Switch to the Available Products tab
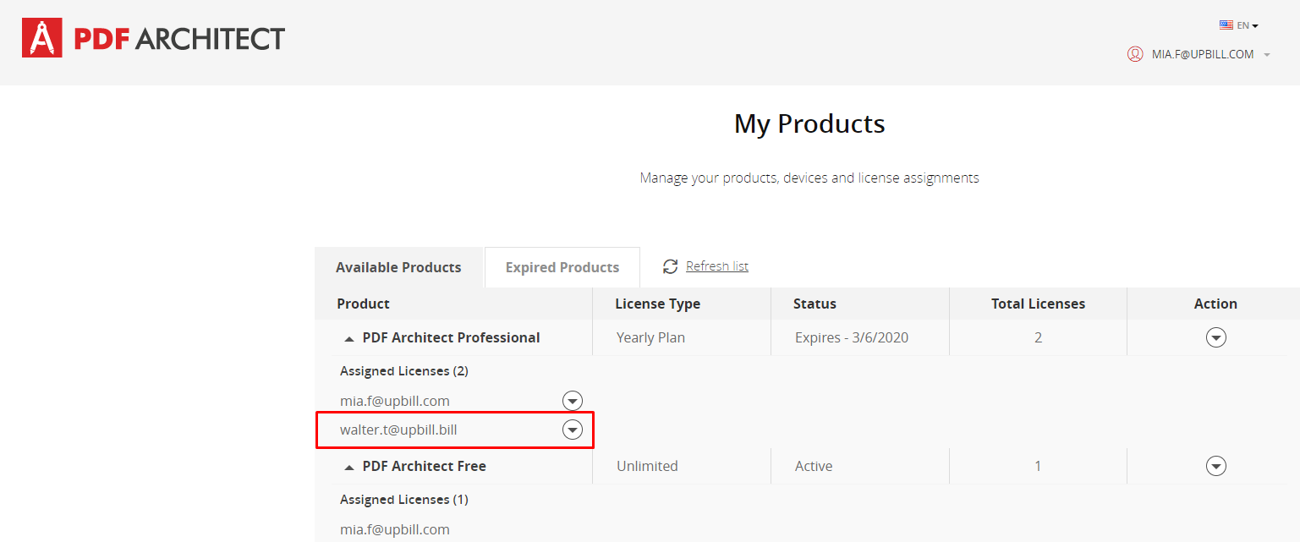Image resolution: width=1300 pixels, height=542 pixels. click(398, 267)
